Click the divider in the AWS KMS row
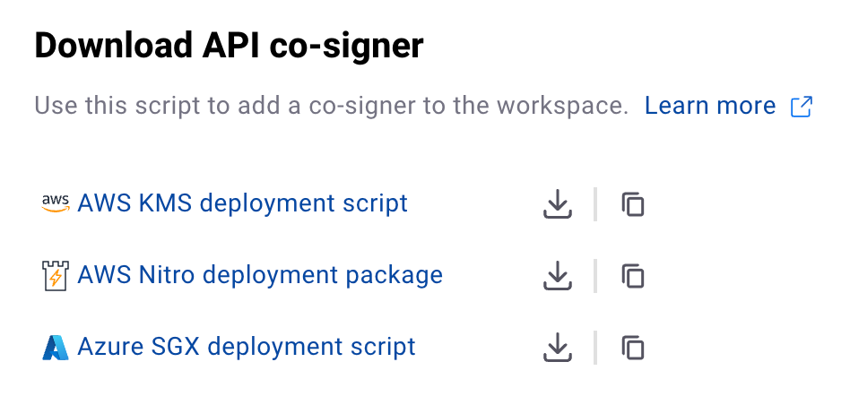This screenshot has height=405, width=850. 595,204
